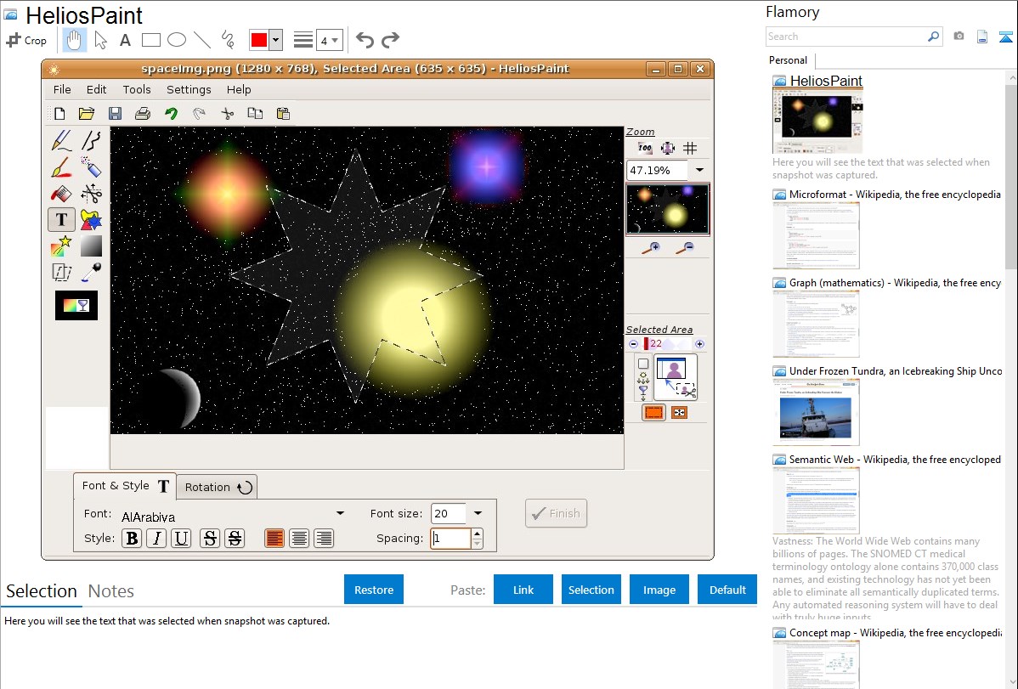This screenshot has height=689, width=1018.
Task: Select the rectangle shape tool
Action: (x=150, y=40)
